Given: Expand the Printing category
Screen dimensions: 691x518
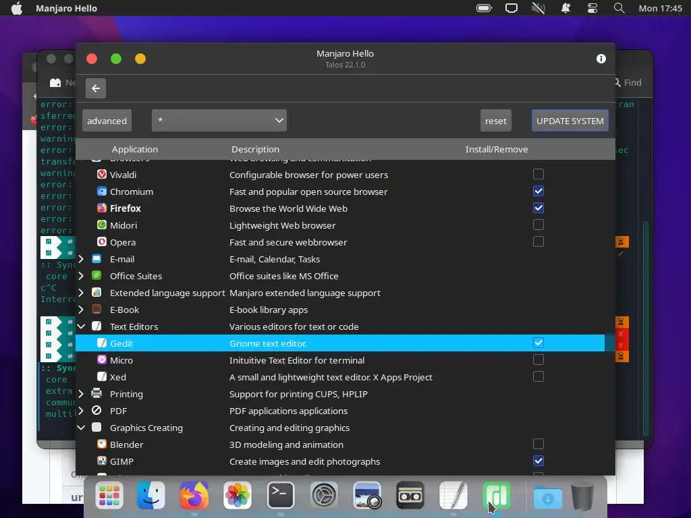Looking at the screenshot, I should point(81,394).
